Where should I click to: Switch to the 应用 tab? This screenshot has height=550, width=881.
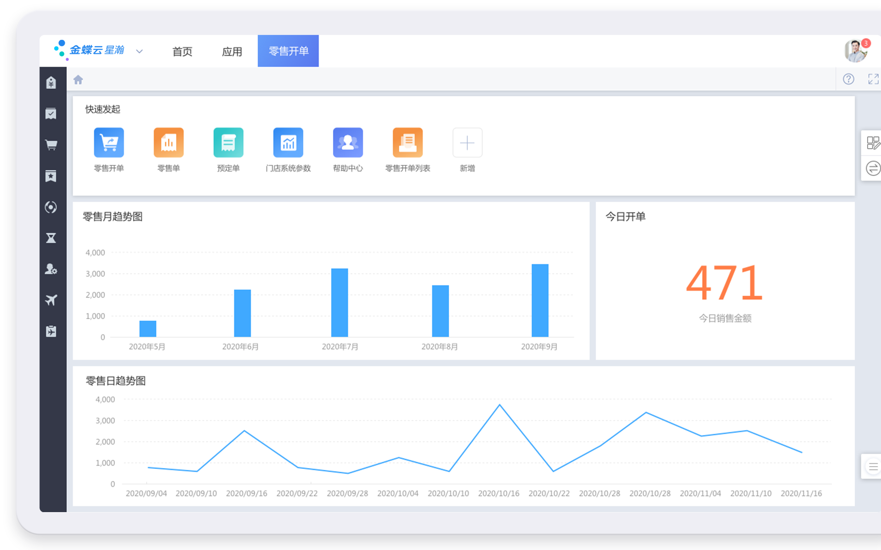click(232, 51)
